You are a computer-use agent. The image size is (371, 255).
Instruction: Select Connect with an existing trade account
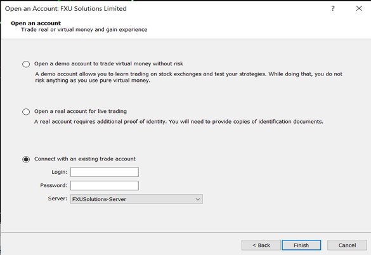coord(26,159)
